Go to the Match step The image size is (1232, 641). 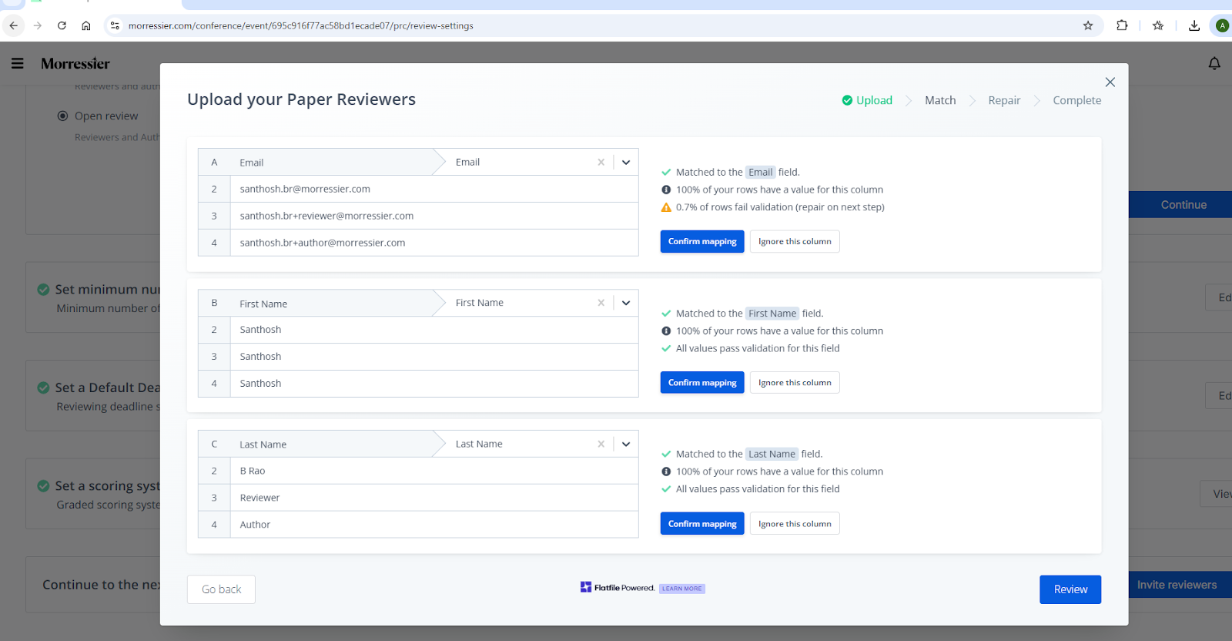tap(939, 101)
